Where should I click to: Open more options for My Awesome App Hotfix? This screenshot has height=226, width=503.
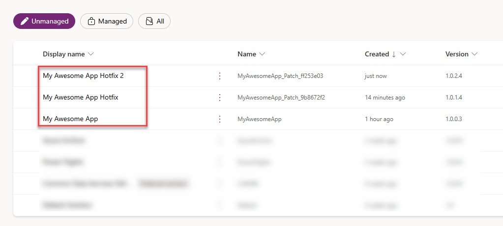[220, 98]
